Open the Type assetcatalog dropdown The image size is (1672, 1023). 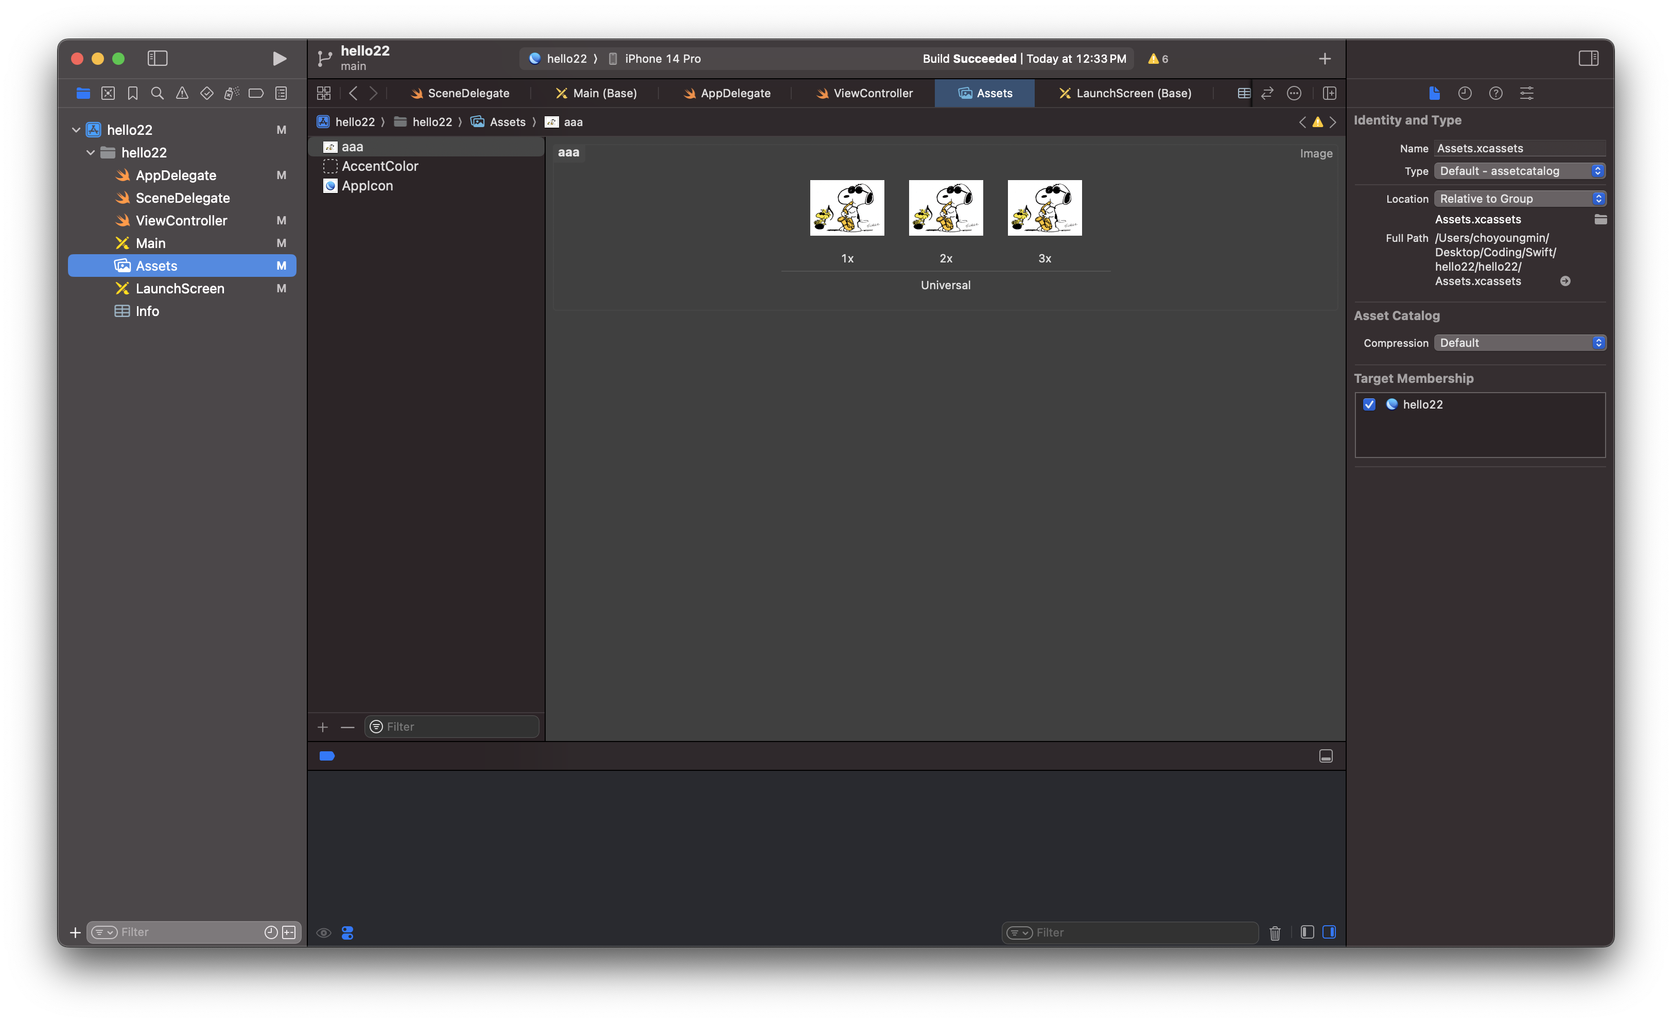tap(1519, 171)
